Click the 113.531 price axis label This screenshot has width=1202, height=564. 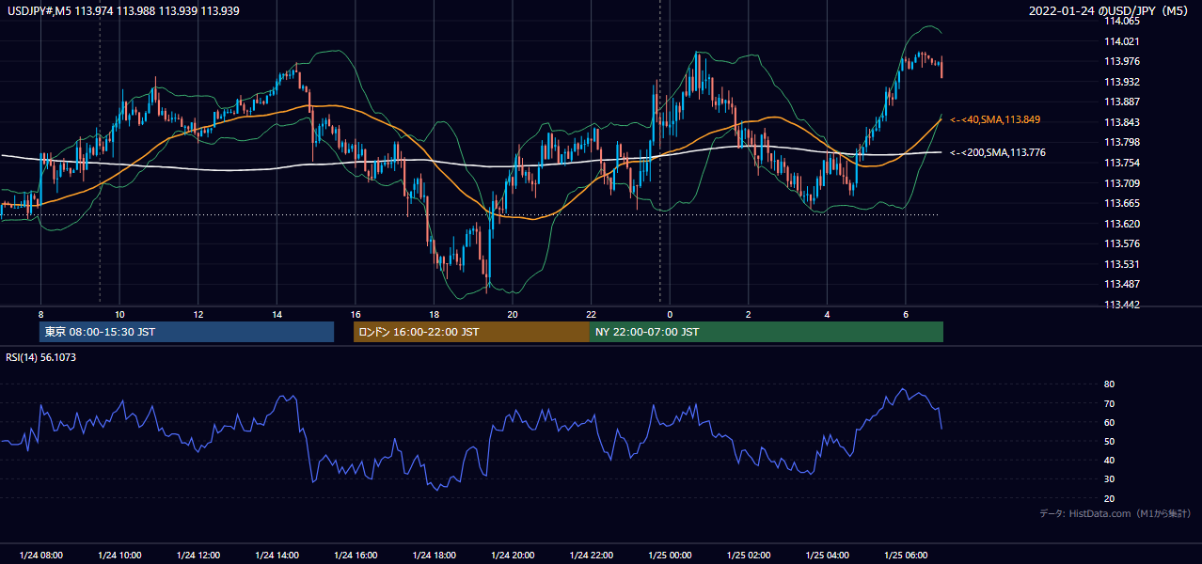point(1122,264)
